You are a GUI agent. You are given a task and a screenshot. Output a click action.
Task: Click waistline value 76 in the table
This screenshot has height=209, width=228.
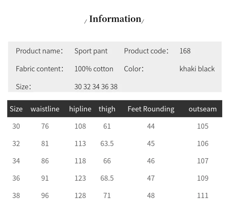[x=45, y=126]
